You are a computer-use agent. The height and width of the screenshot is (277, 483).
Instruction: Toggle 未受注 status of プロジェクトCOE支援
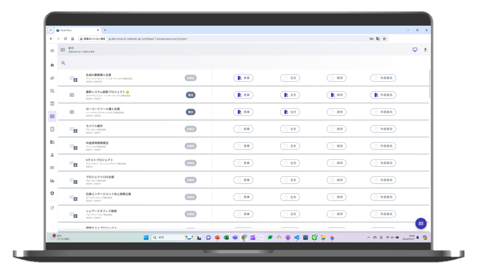coord(191,180)
